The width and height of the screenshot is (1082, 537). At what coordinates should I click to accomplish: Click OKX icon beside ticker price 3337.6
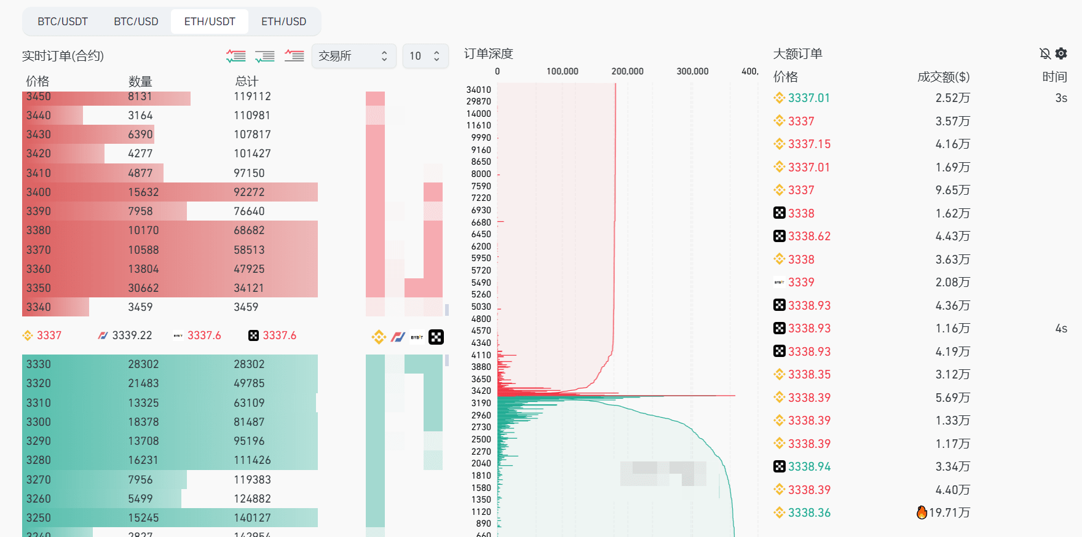[253, 335]
